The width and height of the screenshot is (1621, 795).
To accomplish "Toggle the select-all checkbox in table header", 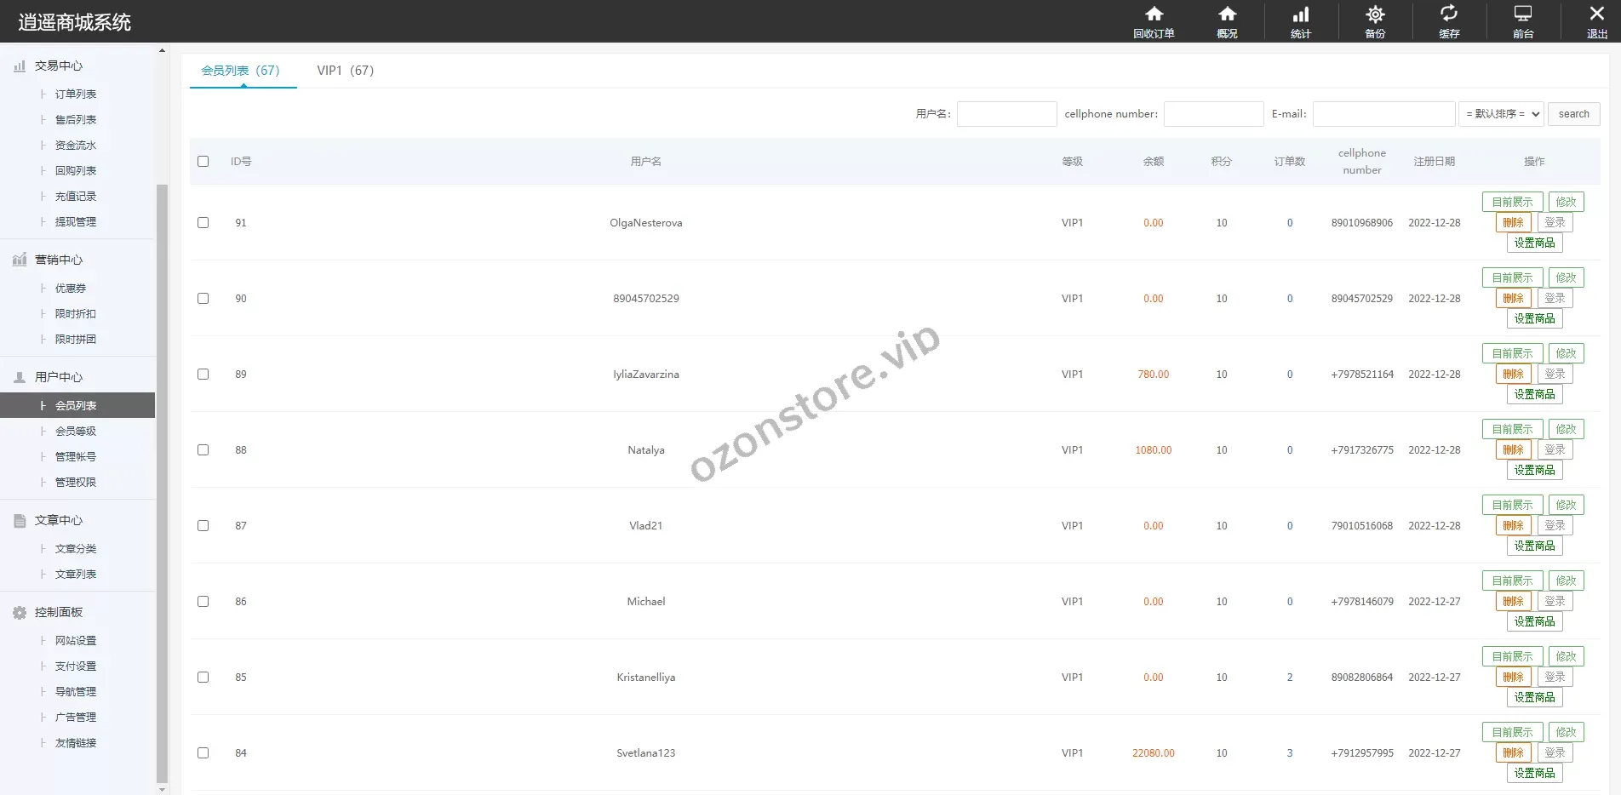I will [x=203, y=162].
